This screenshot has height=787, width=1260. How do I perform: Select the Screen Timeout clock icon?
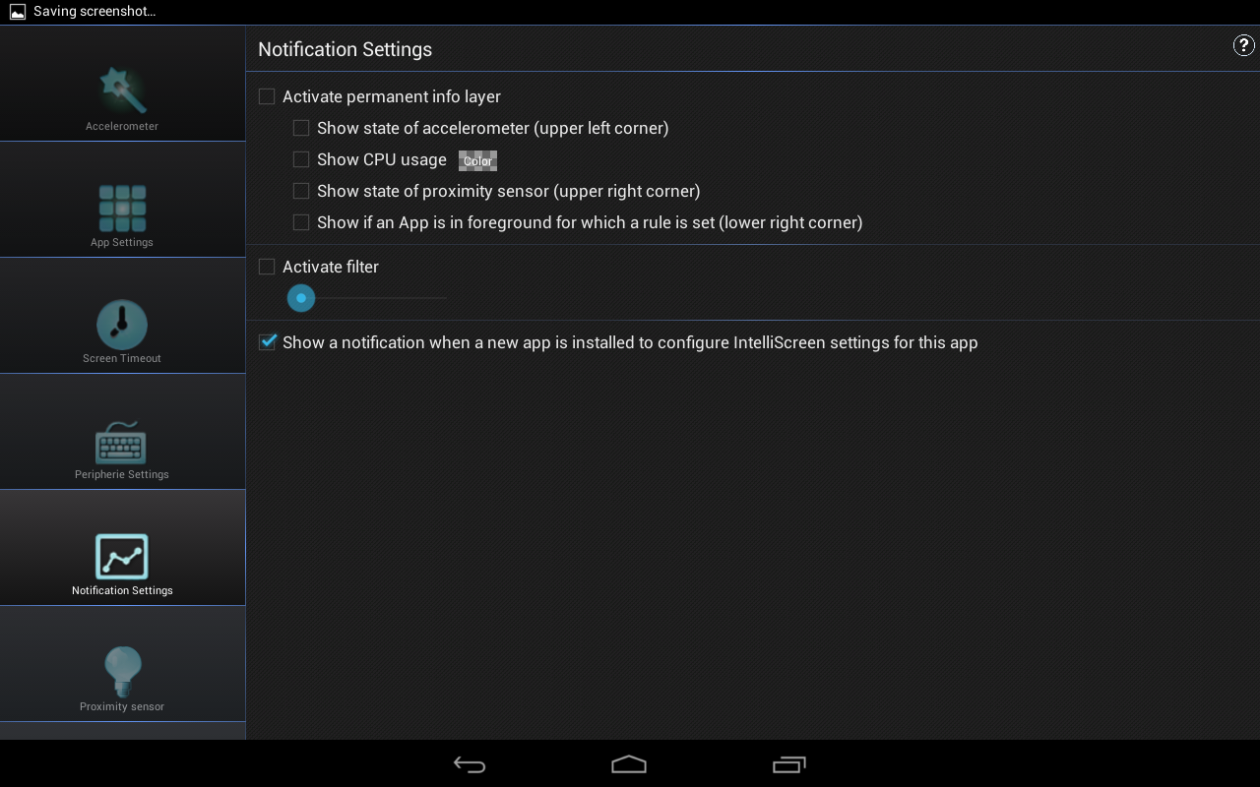(122, 324)
